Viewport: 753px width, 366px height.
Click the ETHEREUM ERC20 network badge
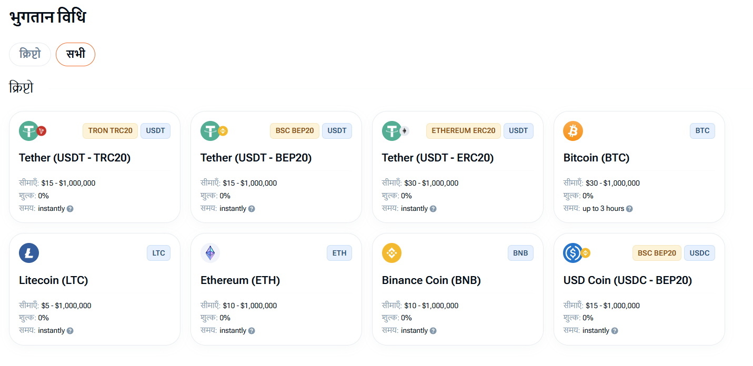pos(464,131)
